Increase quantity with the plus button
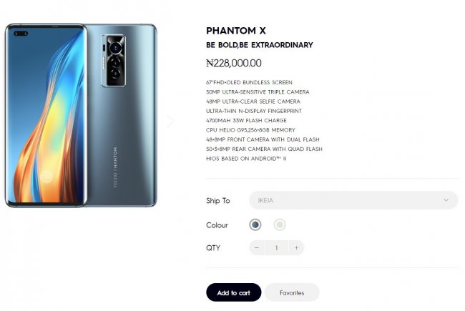Viewport: 465px width, 311px height. point(296,248)
